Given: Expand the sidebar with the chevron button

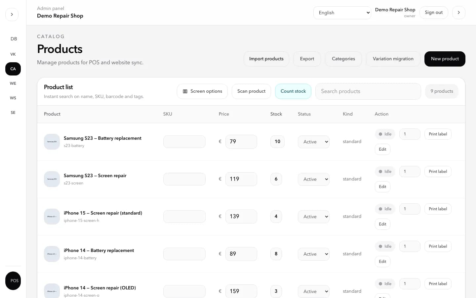Looking at the screenshot, I should [12, 15].
